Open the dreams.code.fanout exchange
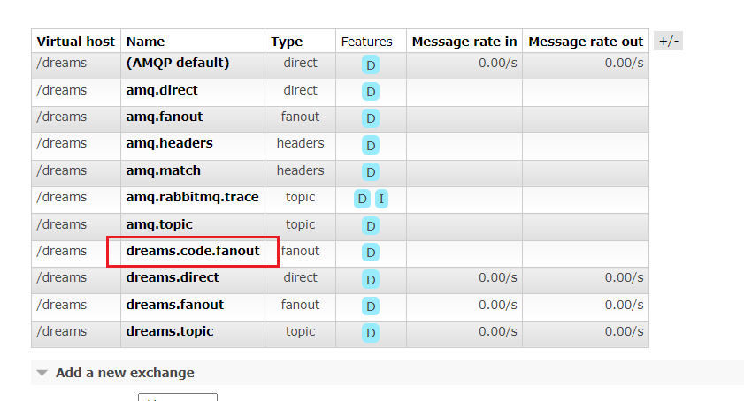744x401 pixels. click(x=193, y=251)
